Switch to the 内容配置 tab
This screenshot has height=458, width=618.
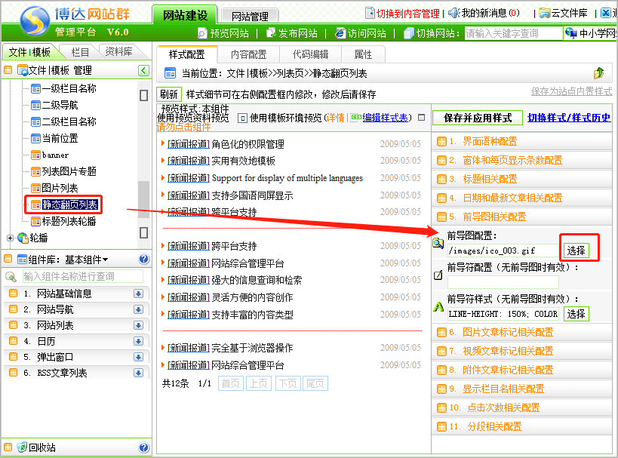click(248, 54)
